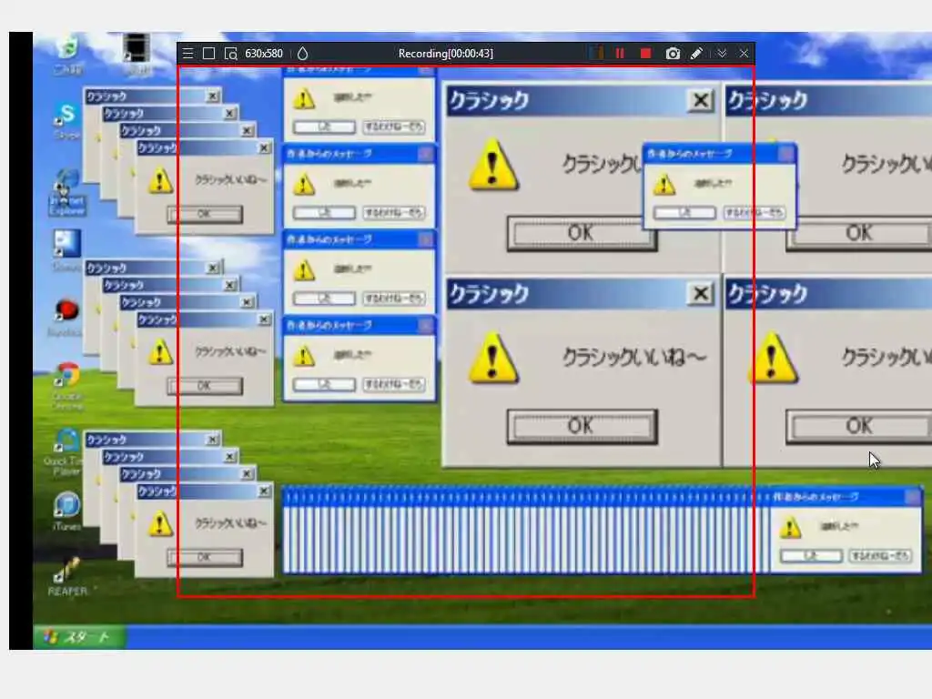Open the Recycle Bin desktop icon
The width and height of the screenshot is (932, 699).
click(68, 54)
